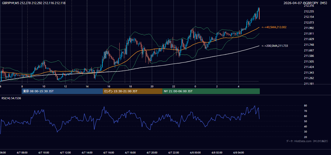This screenshot has height=155, width=331.
Task: Click price level 212.073 on axis
Action: click(x=309, y=22)
